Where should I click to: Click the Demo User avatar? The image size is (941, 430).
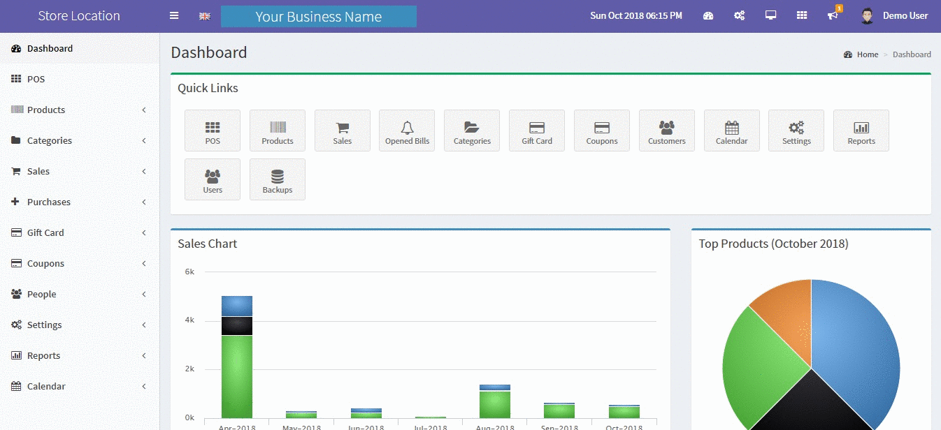coord(868,16)
